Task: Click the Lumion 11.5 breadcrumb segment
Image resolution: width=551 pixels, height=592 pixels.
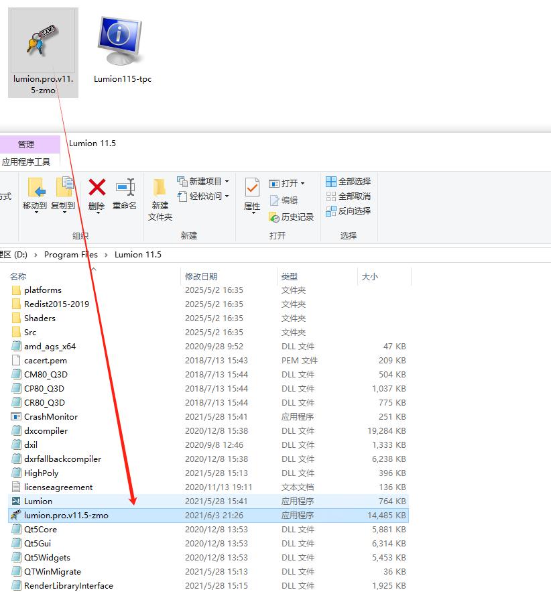Action: pos(138,255)
